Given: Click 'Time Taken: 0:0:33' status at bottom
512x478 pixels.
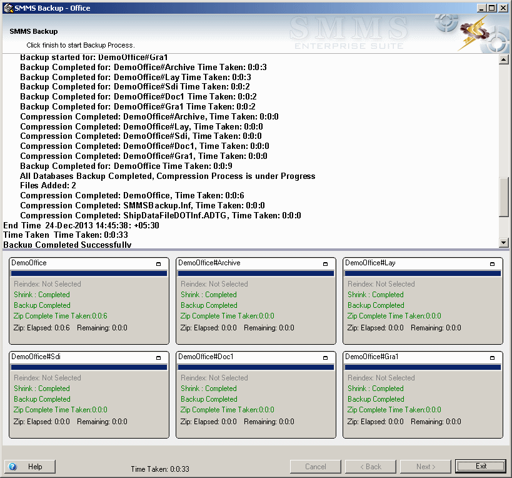Looking at the screenshot, I should (x=160, y=469).
